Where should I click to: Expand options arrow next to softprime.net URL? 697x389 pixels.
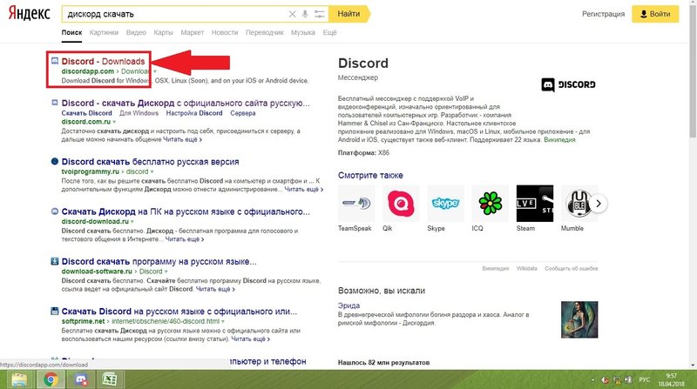coord(223,321)
